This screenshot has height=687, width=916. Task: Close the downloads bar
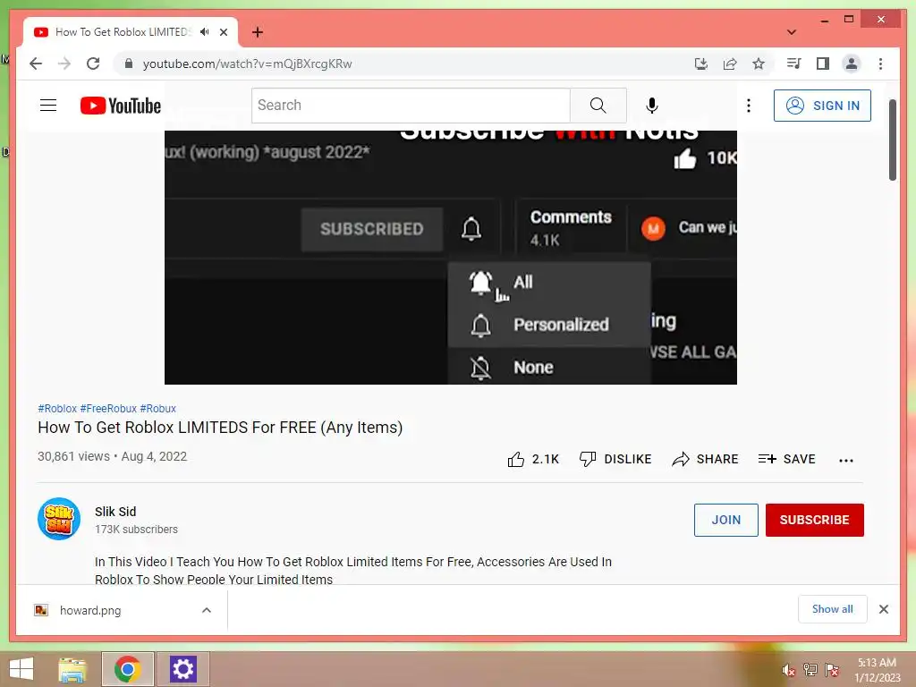pos(884,609)
